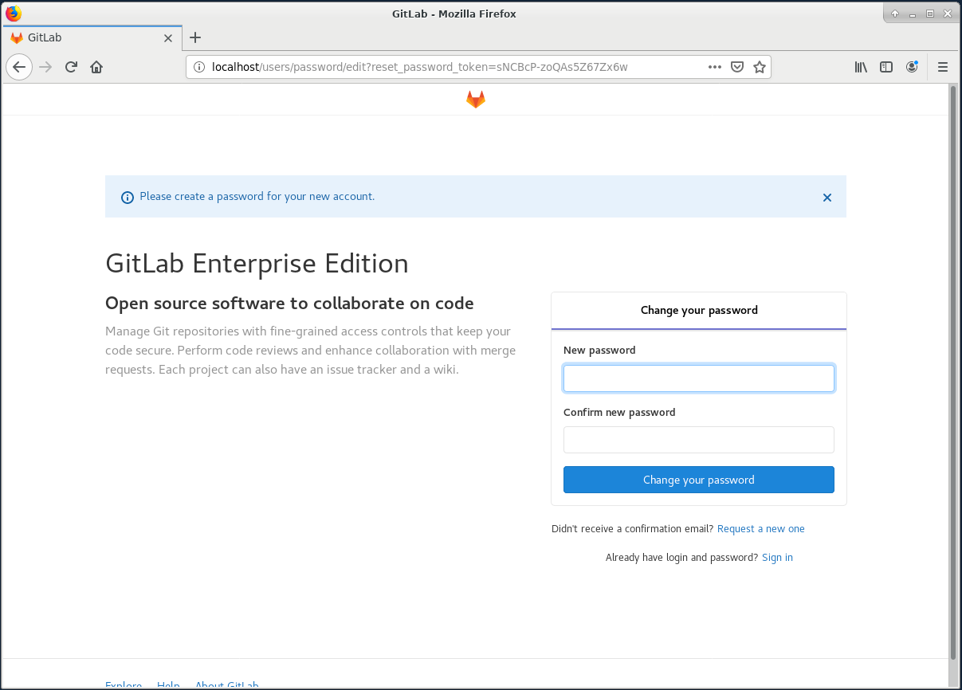Click the Firefox Account icon
The width and height of the screenshot is (962, 690).
click(x=912, y=67)
